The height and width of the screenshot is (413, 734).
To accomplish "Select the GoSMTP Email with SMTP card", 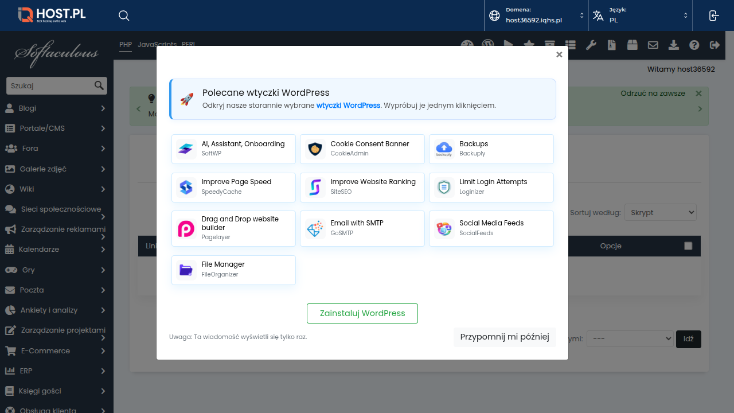I will [362, 229].
